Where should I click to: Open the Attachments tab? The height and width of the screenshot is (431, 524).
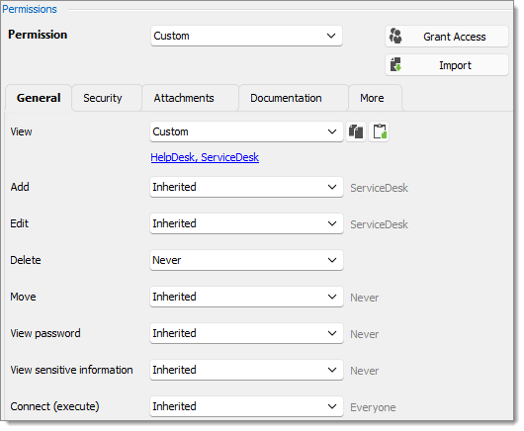click(x=184, y=98)
